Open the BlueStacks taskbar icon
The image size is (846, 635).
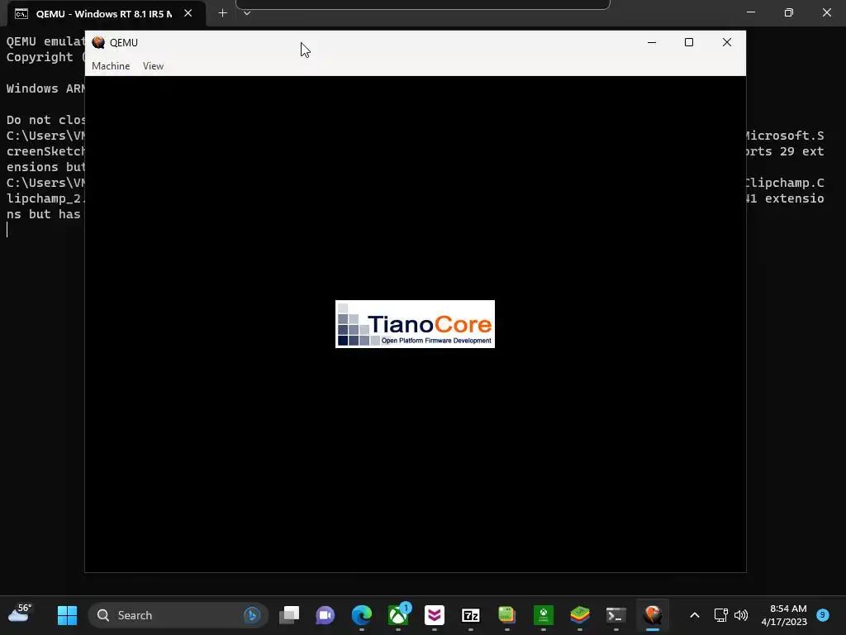[x=579, y=615]
